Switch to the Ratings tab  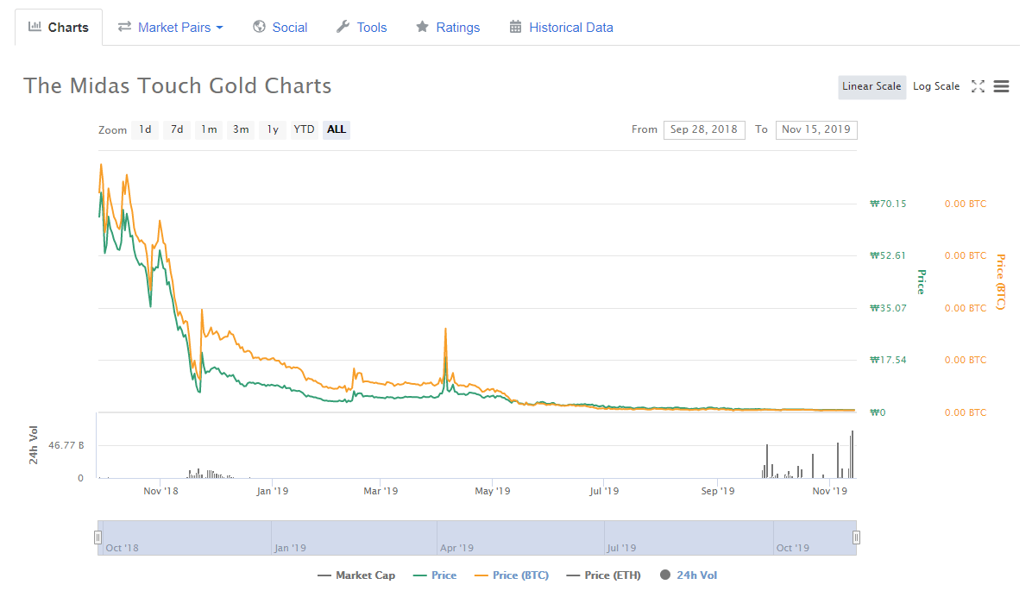click(457, 28)
